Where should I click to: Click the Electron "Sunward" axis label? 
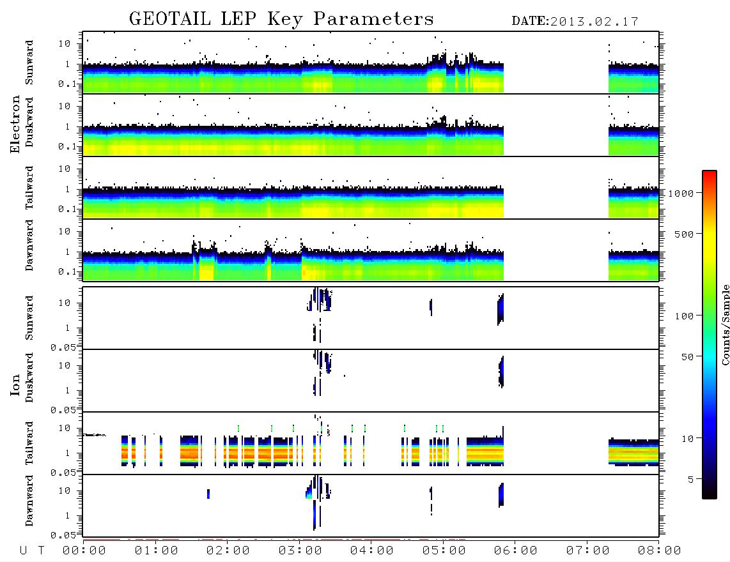pyautogui.click(x=29, y=63)
